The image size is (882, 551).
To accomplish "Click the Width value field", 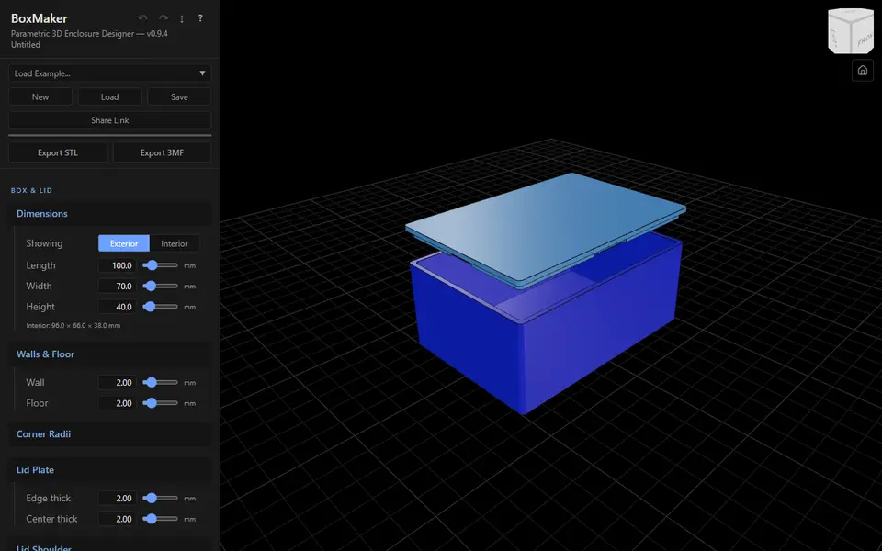I will 117,287.
